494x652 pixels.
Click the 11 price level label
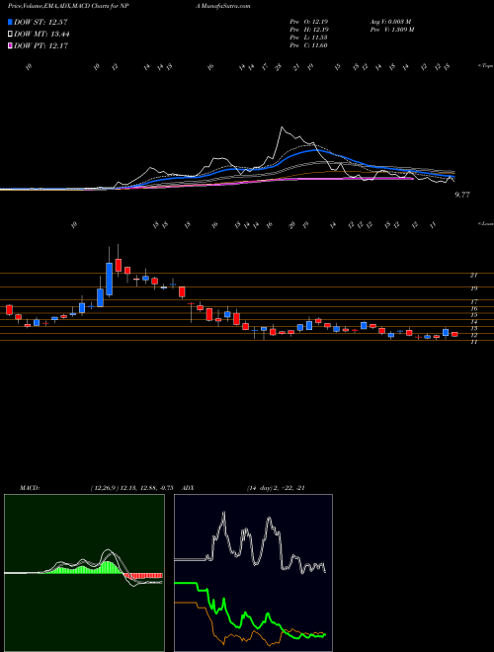point(473,342)
